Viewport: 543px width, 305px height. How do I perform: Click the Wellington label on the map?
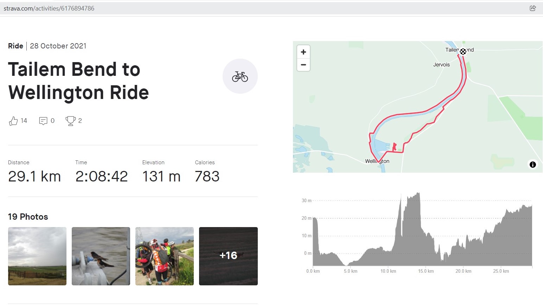click(x=377, y=161)
